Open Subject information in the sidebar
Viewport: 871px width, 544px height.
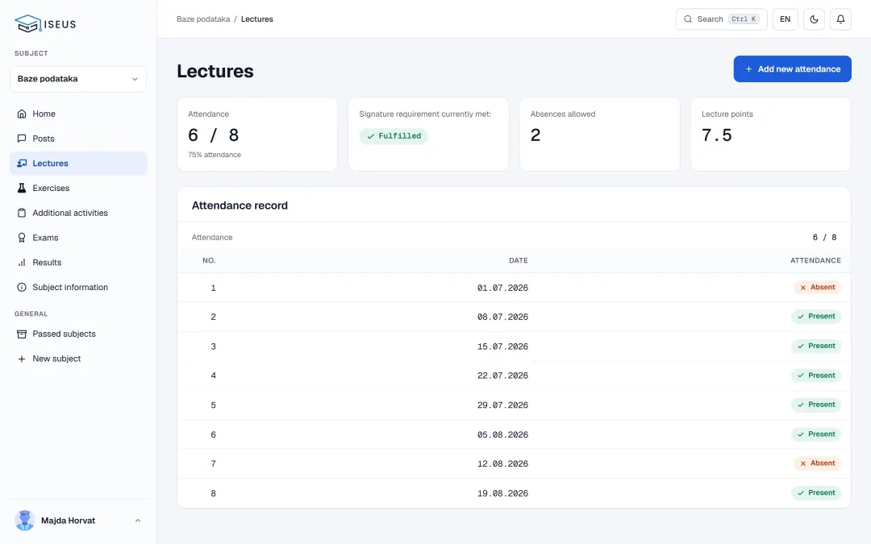coord(78,288)
